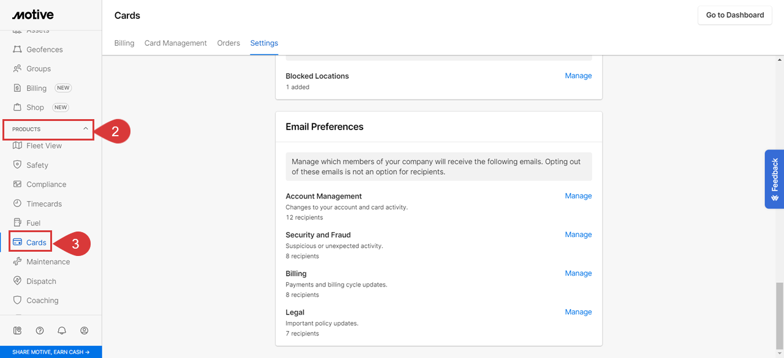Open the help question mark icon

click(x=40, y=331)
